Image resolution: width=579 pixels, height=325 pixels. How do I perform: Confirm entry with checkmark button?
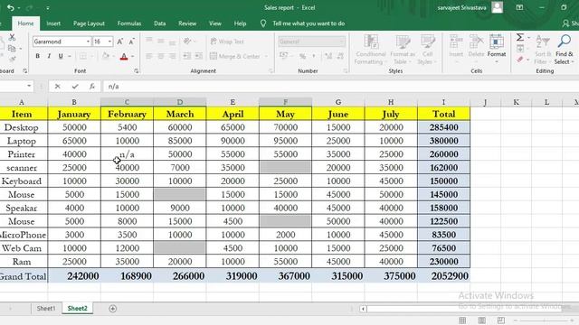(75, 87)
